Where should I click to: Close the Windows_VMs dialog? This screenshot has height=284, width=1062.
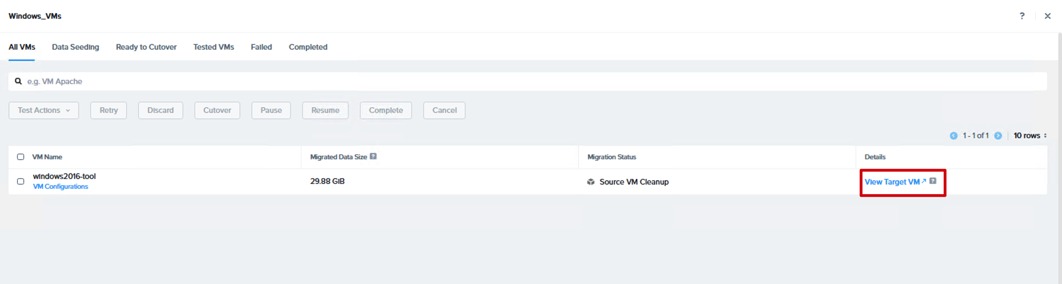[x=1048, y=16]
